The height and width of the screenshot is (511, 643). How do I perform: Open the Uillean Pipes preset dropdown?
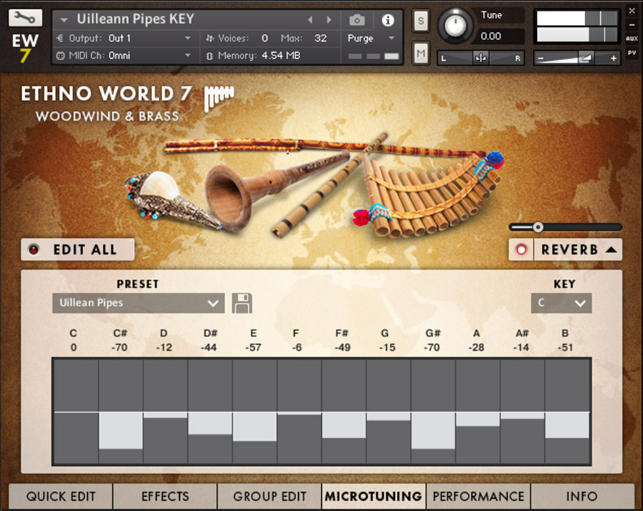[138, 303]
